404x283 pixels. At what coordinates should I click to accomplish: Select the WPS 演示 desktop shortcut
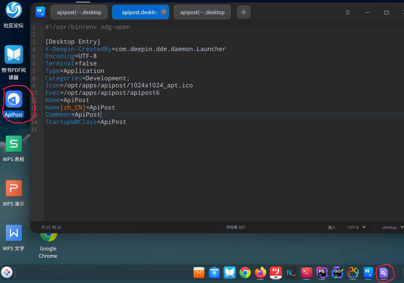click(x=14, y=188)
